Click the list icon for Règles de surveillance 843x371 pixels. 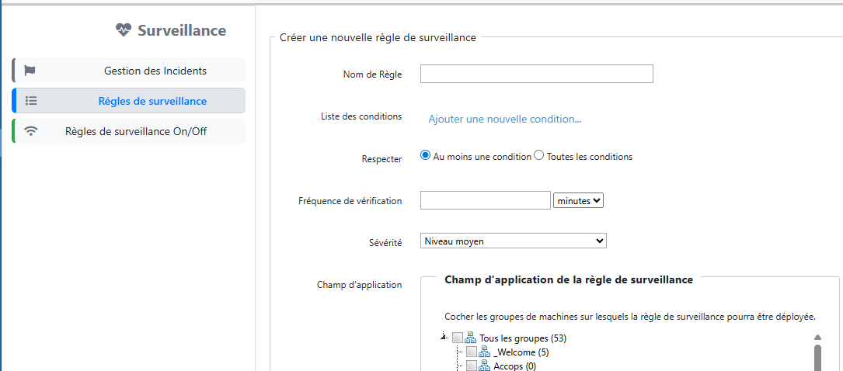(31, 101)
